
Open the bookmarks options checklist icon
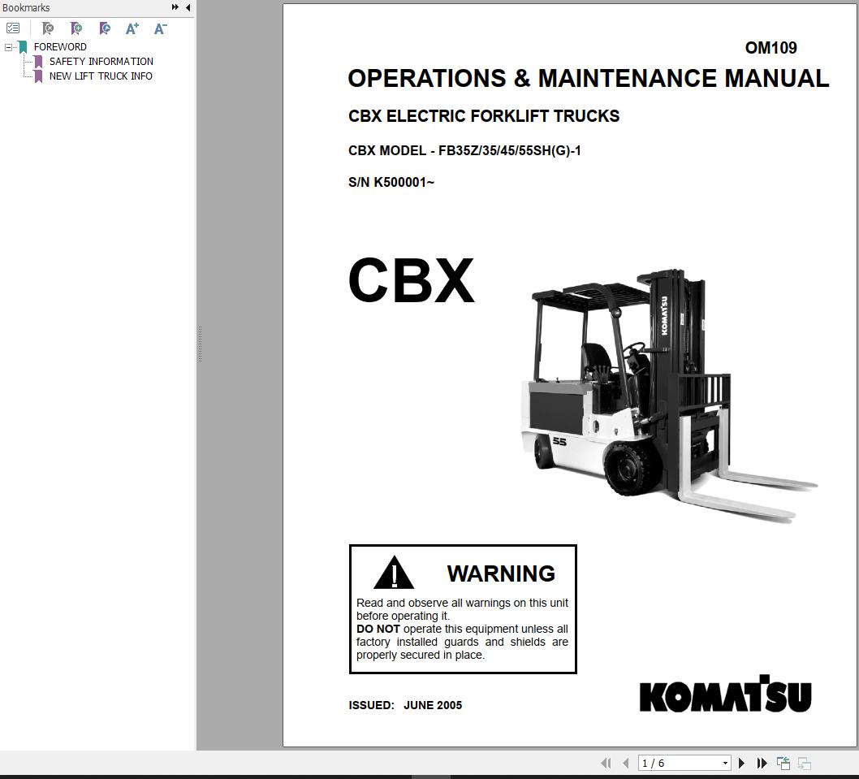click(13, 28)
